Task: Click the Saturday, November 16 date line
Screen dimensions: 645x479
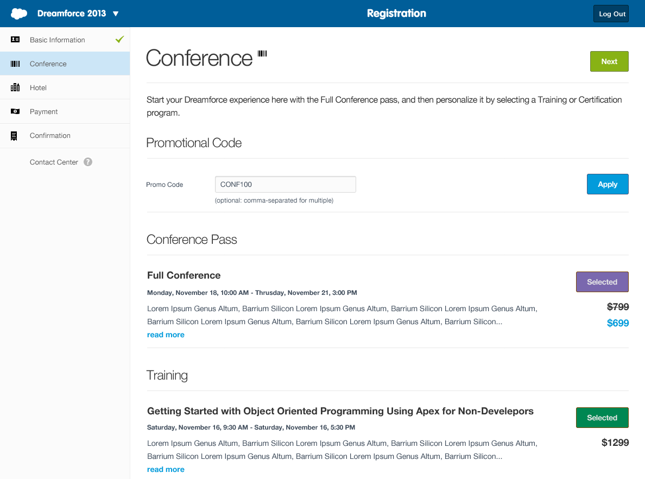Action: point(251,427)
